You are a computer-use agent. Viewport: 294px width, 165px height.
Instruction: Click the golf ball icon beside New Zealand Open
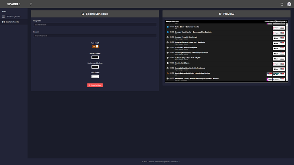coord(168,63)
